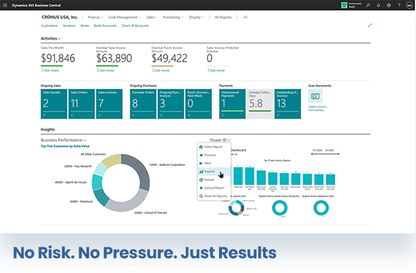
Task: Open All Reports in navigation bar
Action: [223, 17]
